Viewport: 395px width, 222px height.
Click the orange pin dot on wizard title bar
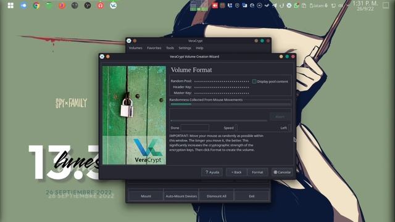click(x=108, y=57)
